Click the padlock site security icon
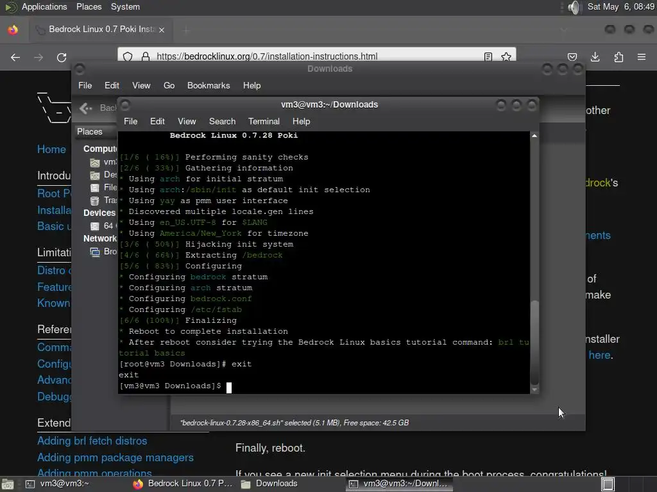 point(146,56)
